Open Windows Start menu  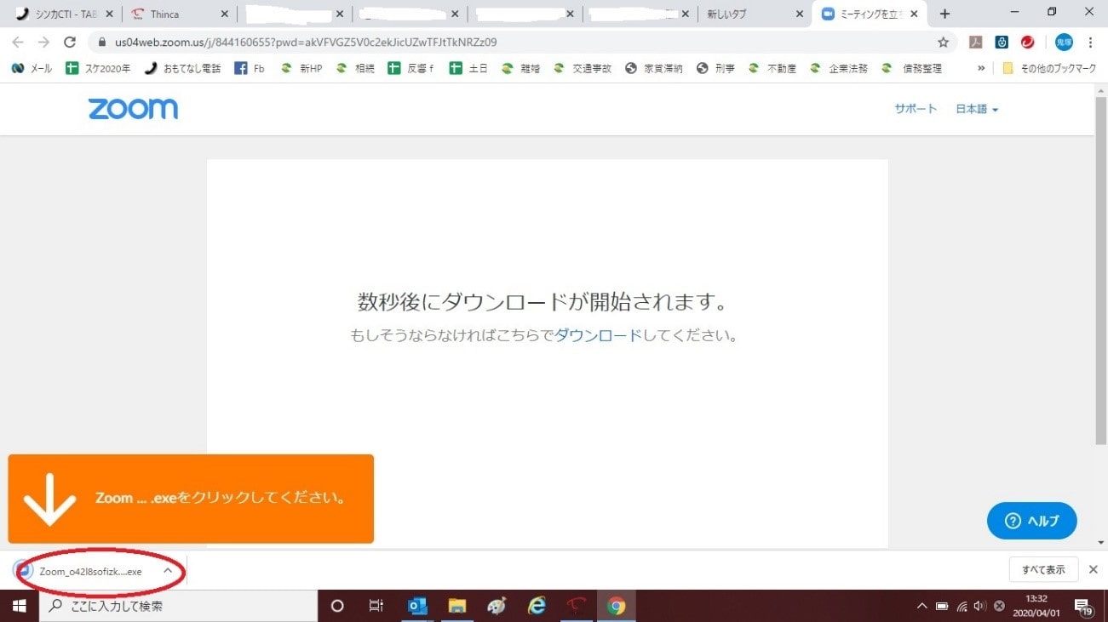tap(20, 606)
